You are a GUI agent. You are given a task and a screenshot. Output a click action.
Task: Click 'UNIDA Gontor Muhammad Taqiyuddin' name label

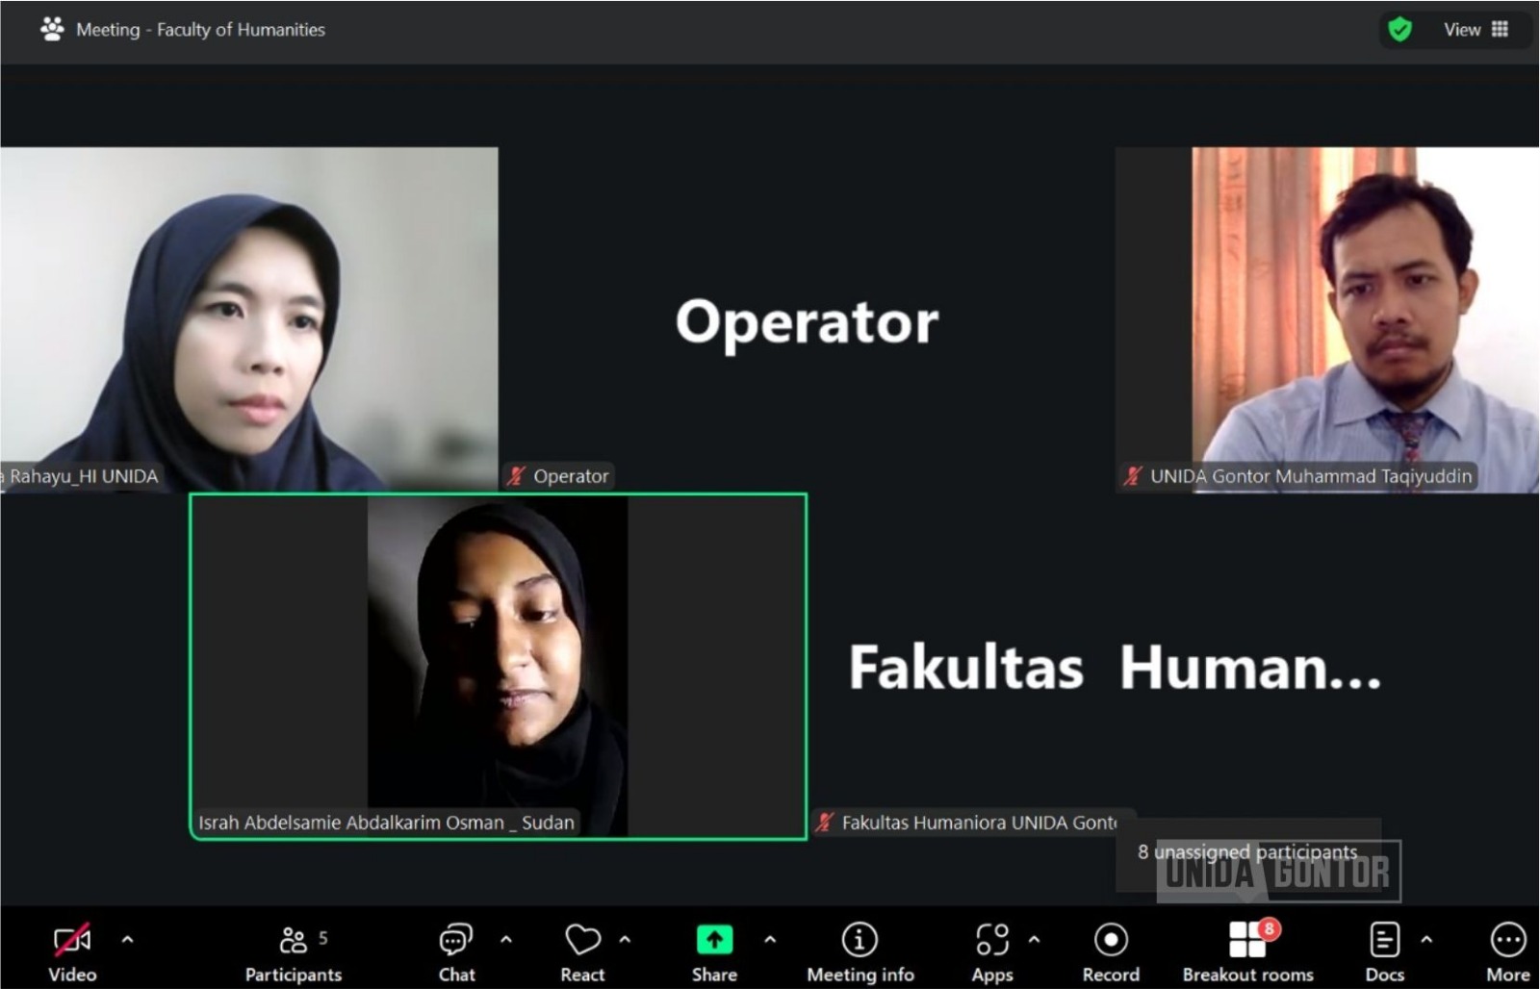pos(1311,476)
